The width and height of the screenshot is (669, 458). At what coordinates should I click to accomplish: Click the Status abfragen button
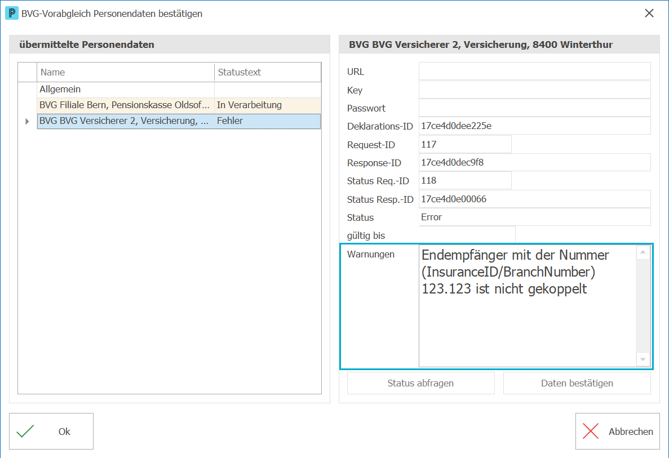click(420, 383)
